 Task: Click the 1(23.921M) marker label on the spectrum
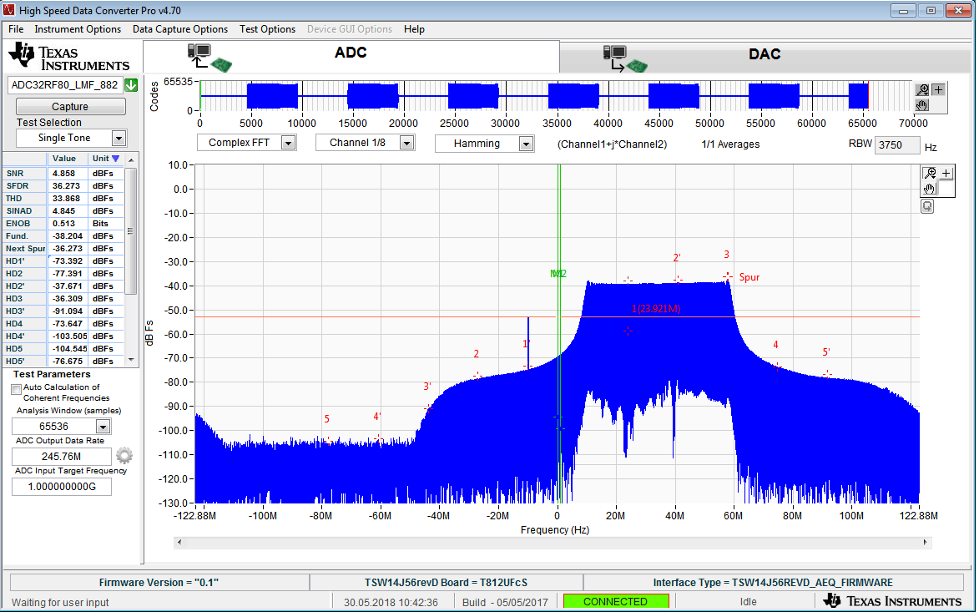coord(655,308)
